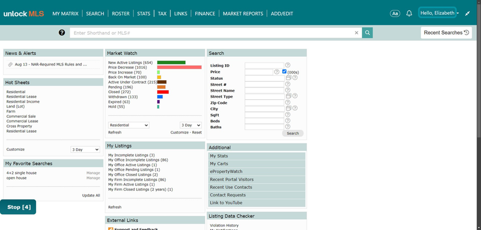Click the pink Price Decrease bar
Viewport: 481px width, 230px height.
tap(179, 68)
